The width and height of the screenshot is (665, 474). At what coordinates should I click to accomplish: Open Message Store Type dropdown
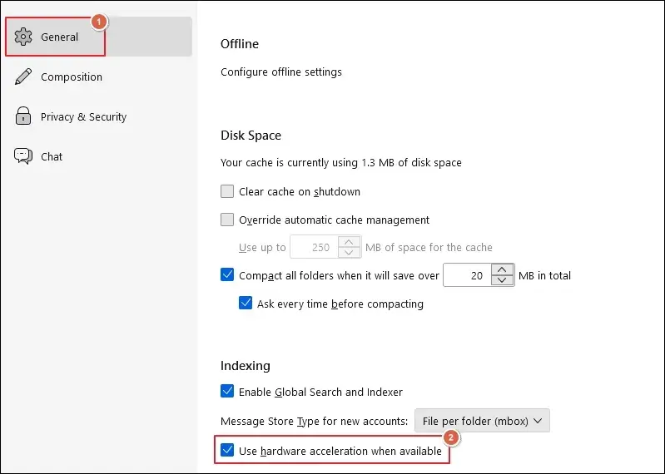point(482,421)
